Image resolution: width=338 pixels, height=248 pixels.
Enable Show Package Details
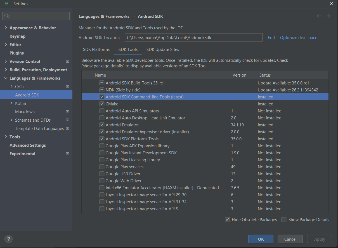284,219
